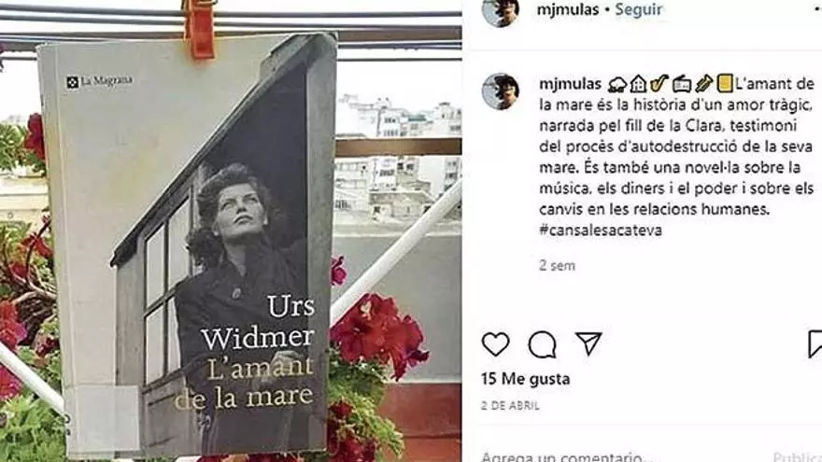Screen dimensions: 822x462
Task: Open the #cansalesacateva hashtag
Action: click(601, 230)
